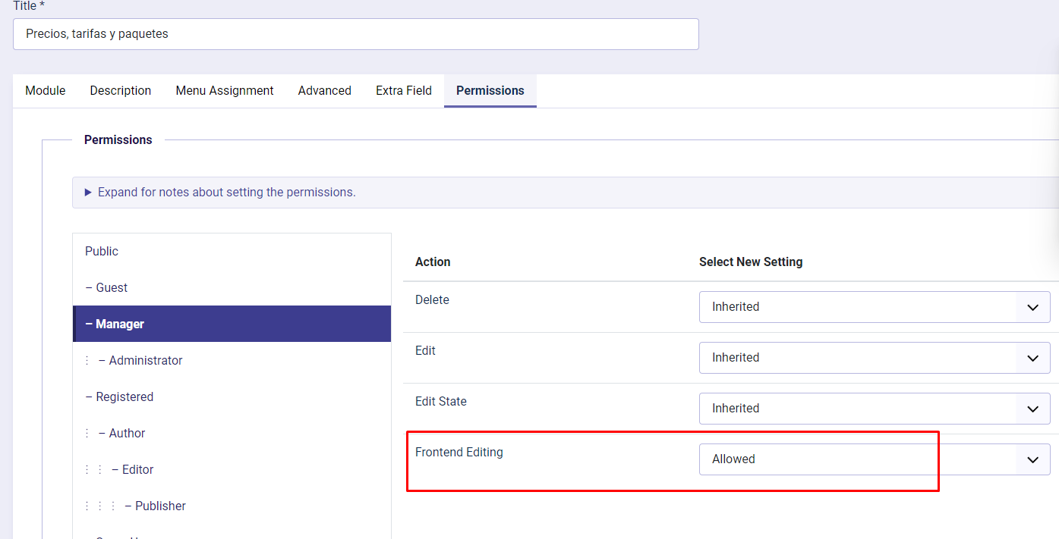The height and width of the screenshot is (539, 1059).
Task: Click the Title input field
Action: 355,34
